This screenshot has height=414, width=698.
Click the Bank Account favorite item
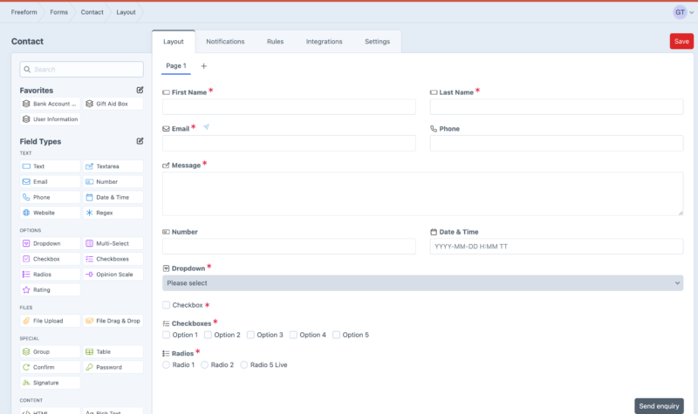click(51, 104)
